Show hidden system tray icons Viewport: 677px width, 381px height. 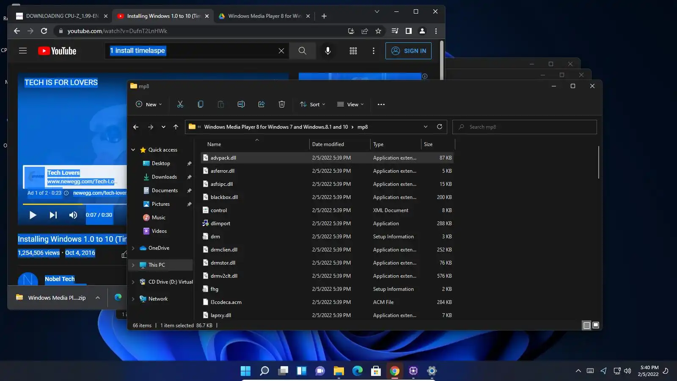tap(578, 371)
